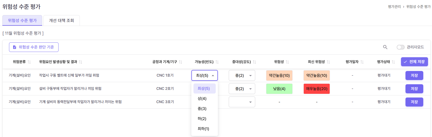This screenshot has height=137, width=432.
Task: Sort by 최신 위험성 column icon
Action: click(328, 62)
